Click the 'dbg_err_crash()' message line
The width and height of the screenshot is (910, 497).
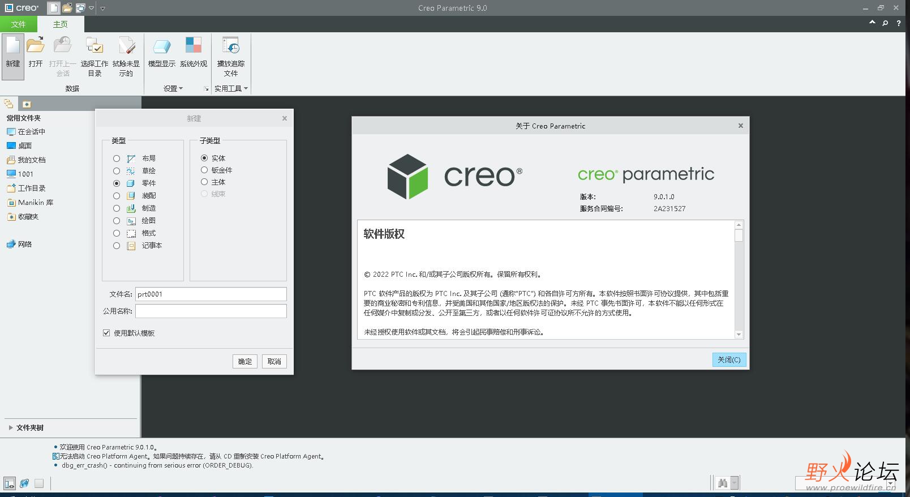pos(157,465)
